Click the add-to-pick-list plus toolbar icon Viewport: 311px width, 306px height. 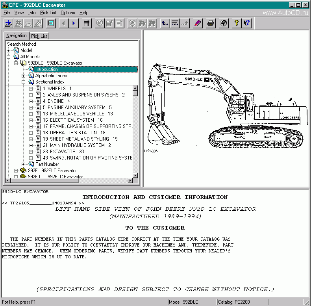[8, 23]
